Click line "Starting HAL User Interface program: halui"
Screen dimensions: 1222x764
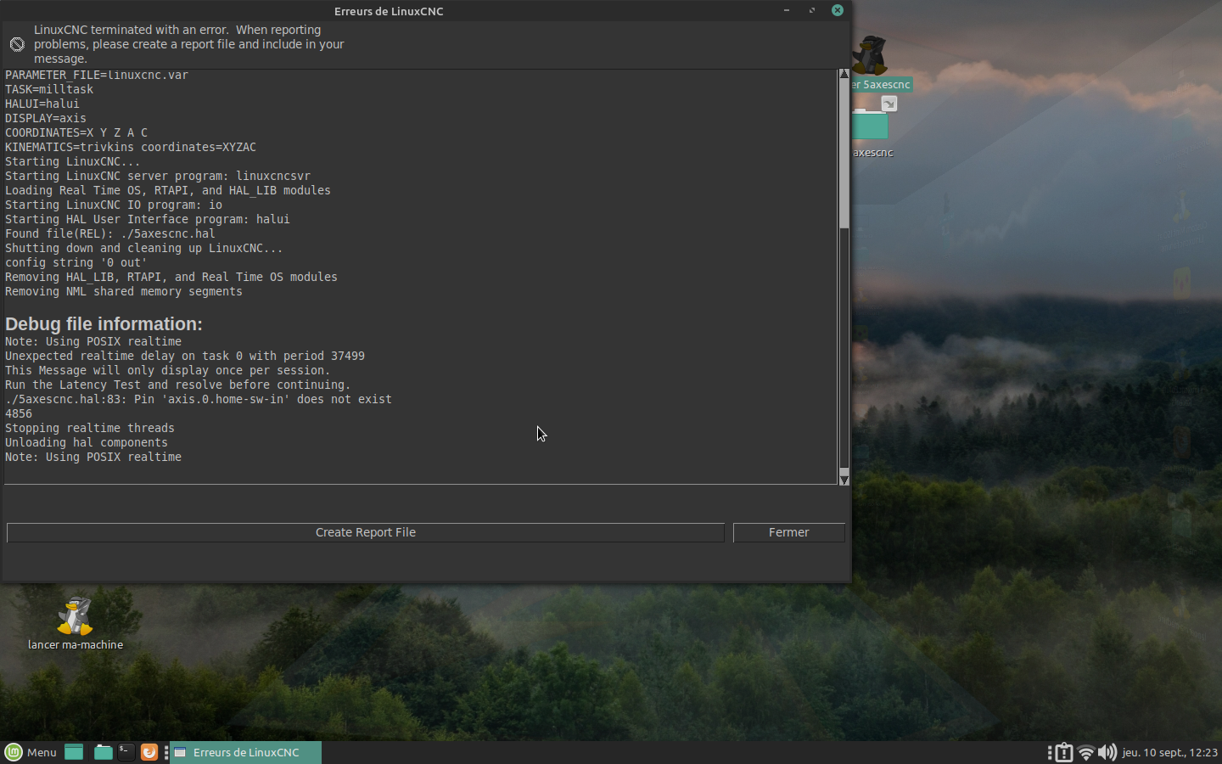(x=148, y=219)
